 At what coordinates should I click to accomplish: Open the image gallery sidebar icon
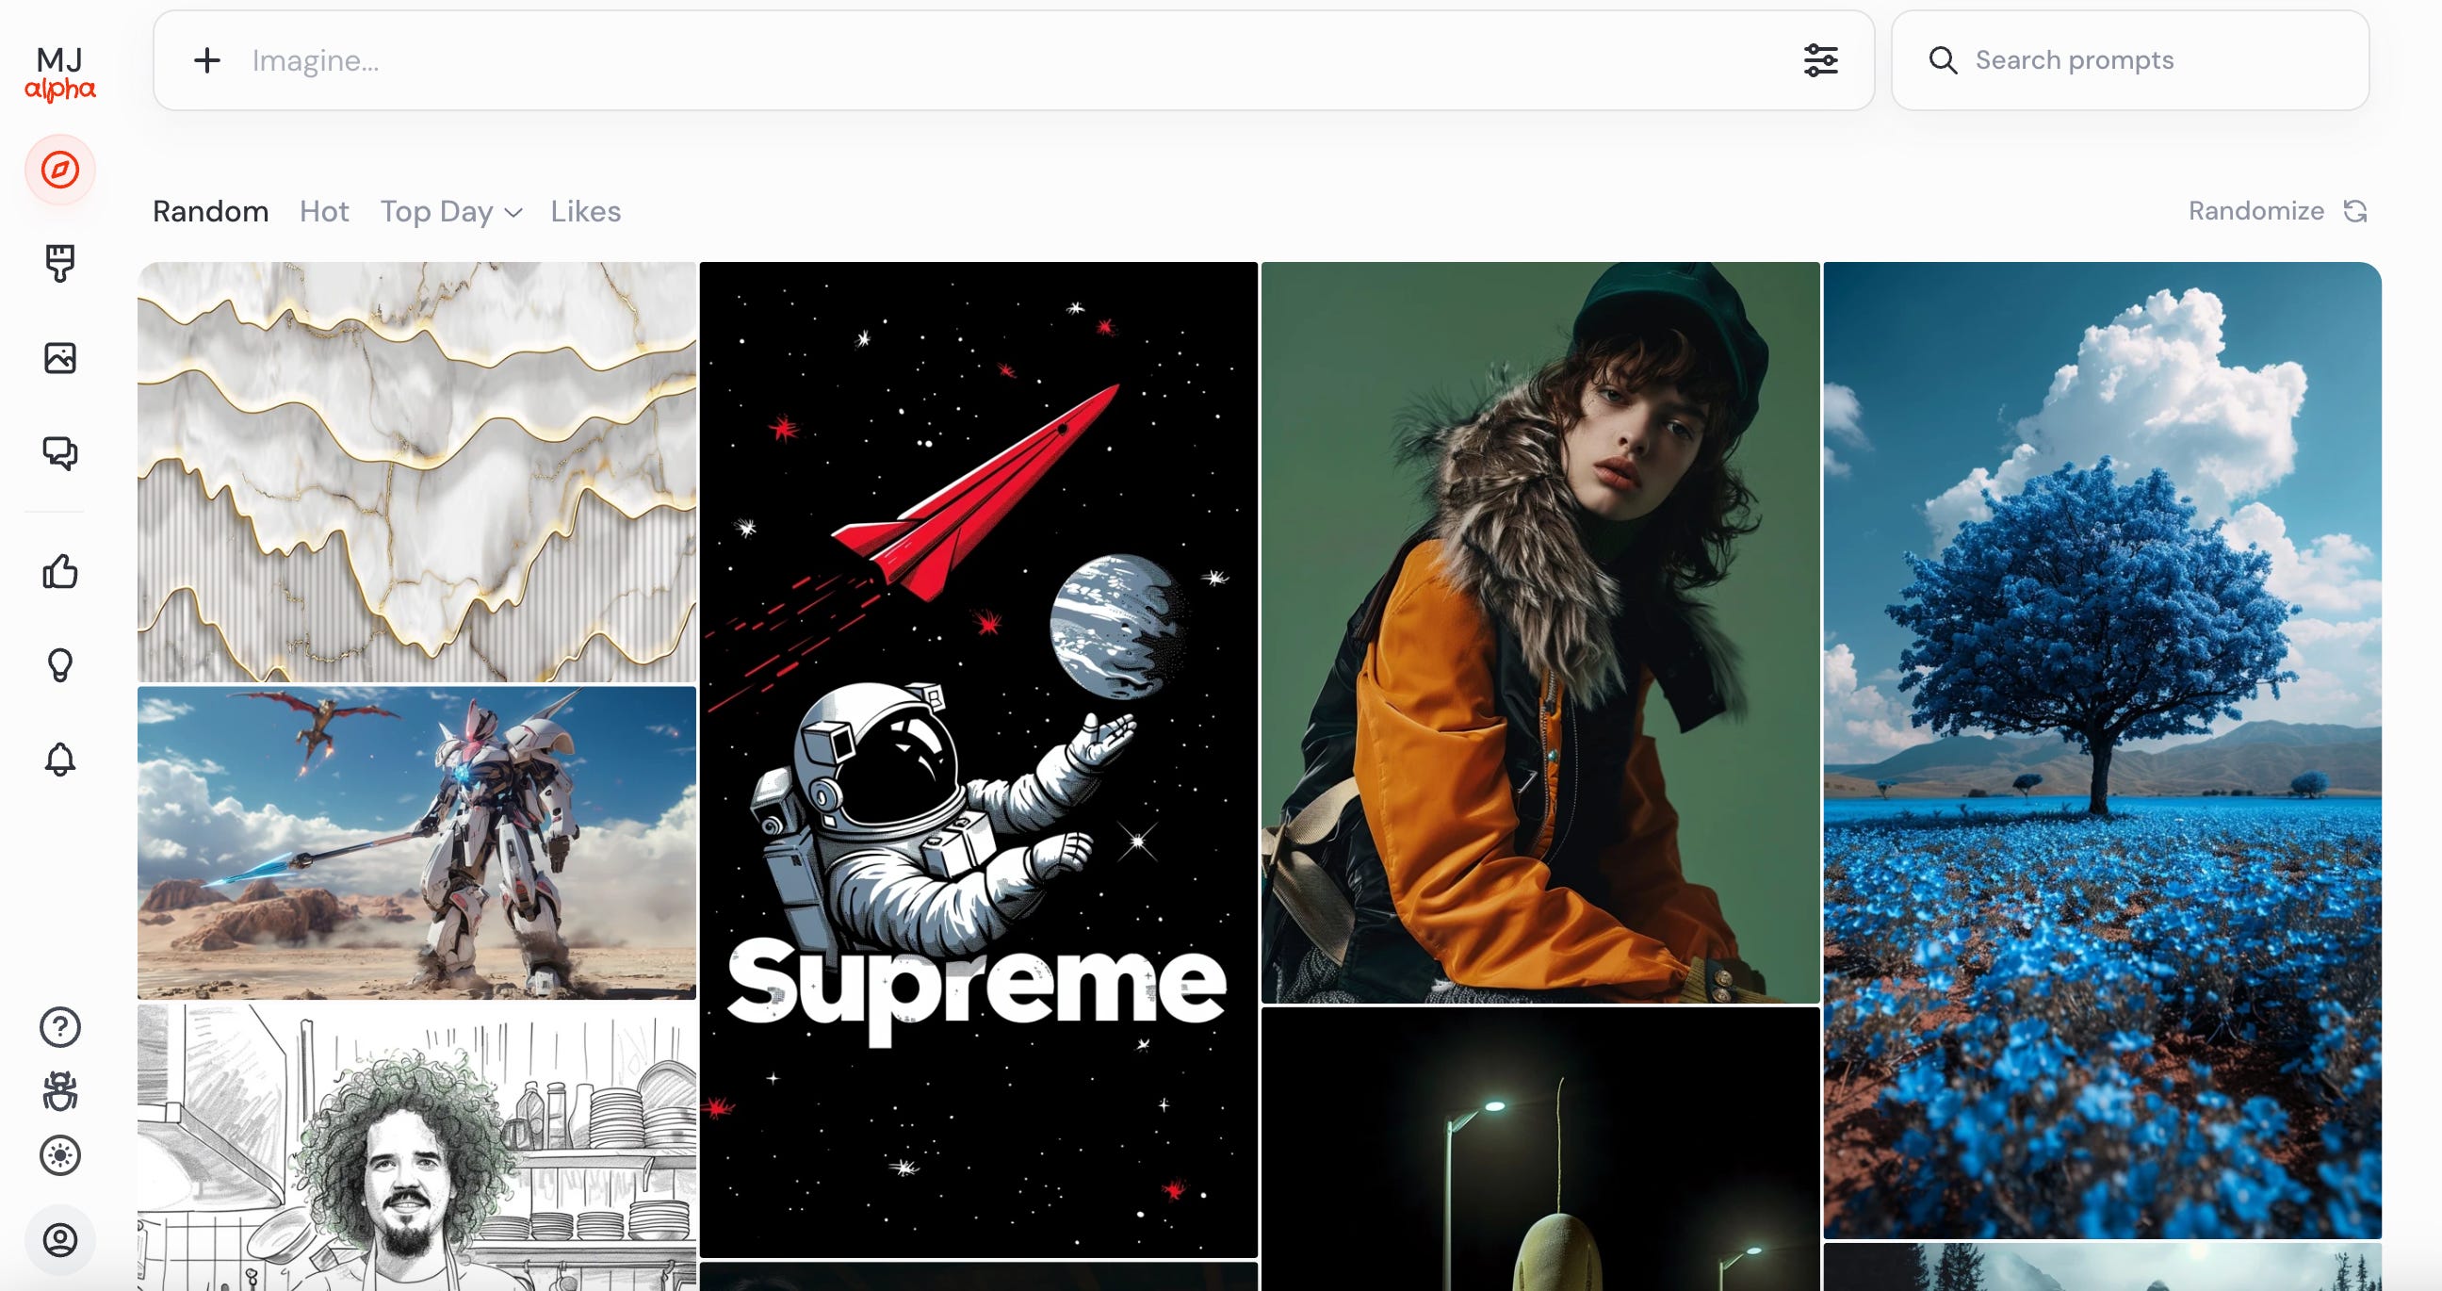click(x=59, y=358)
